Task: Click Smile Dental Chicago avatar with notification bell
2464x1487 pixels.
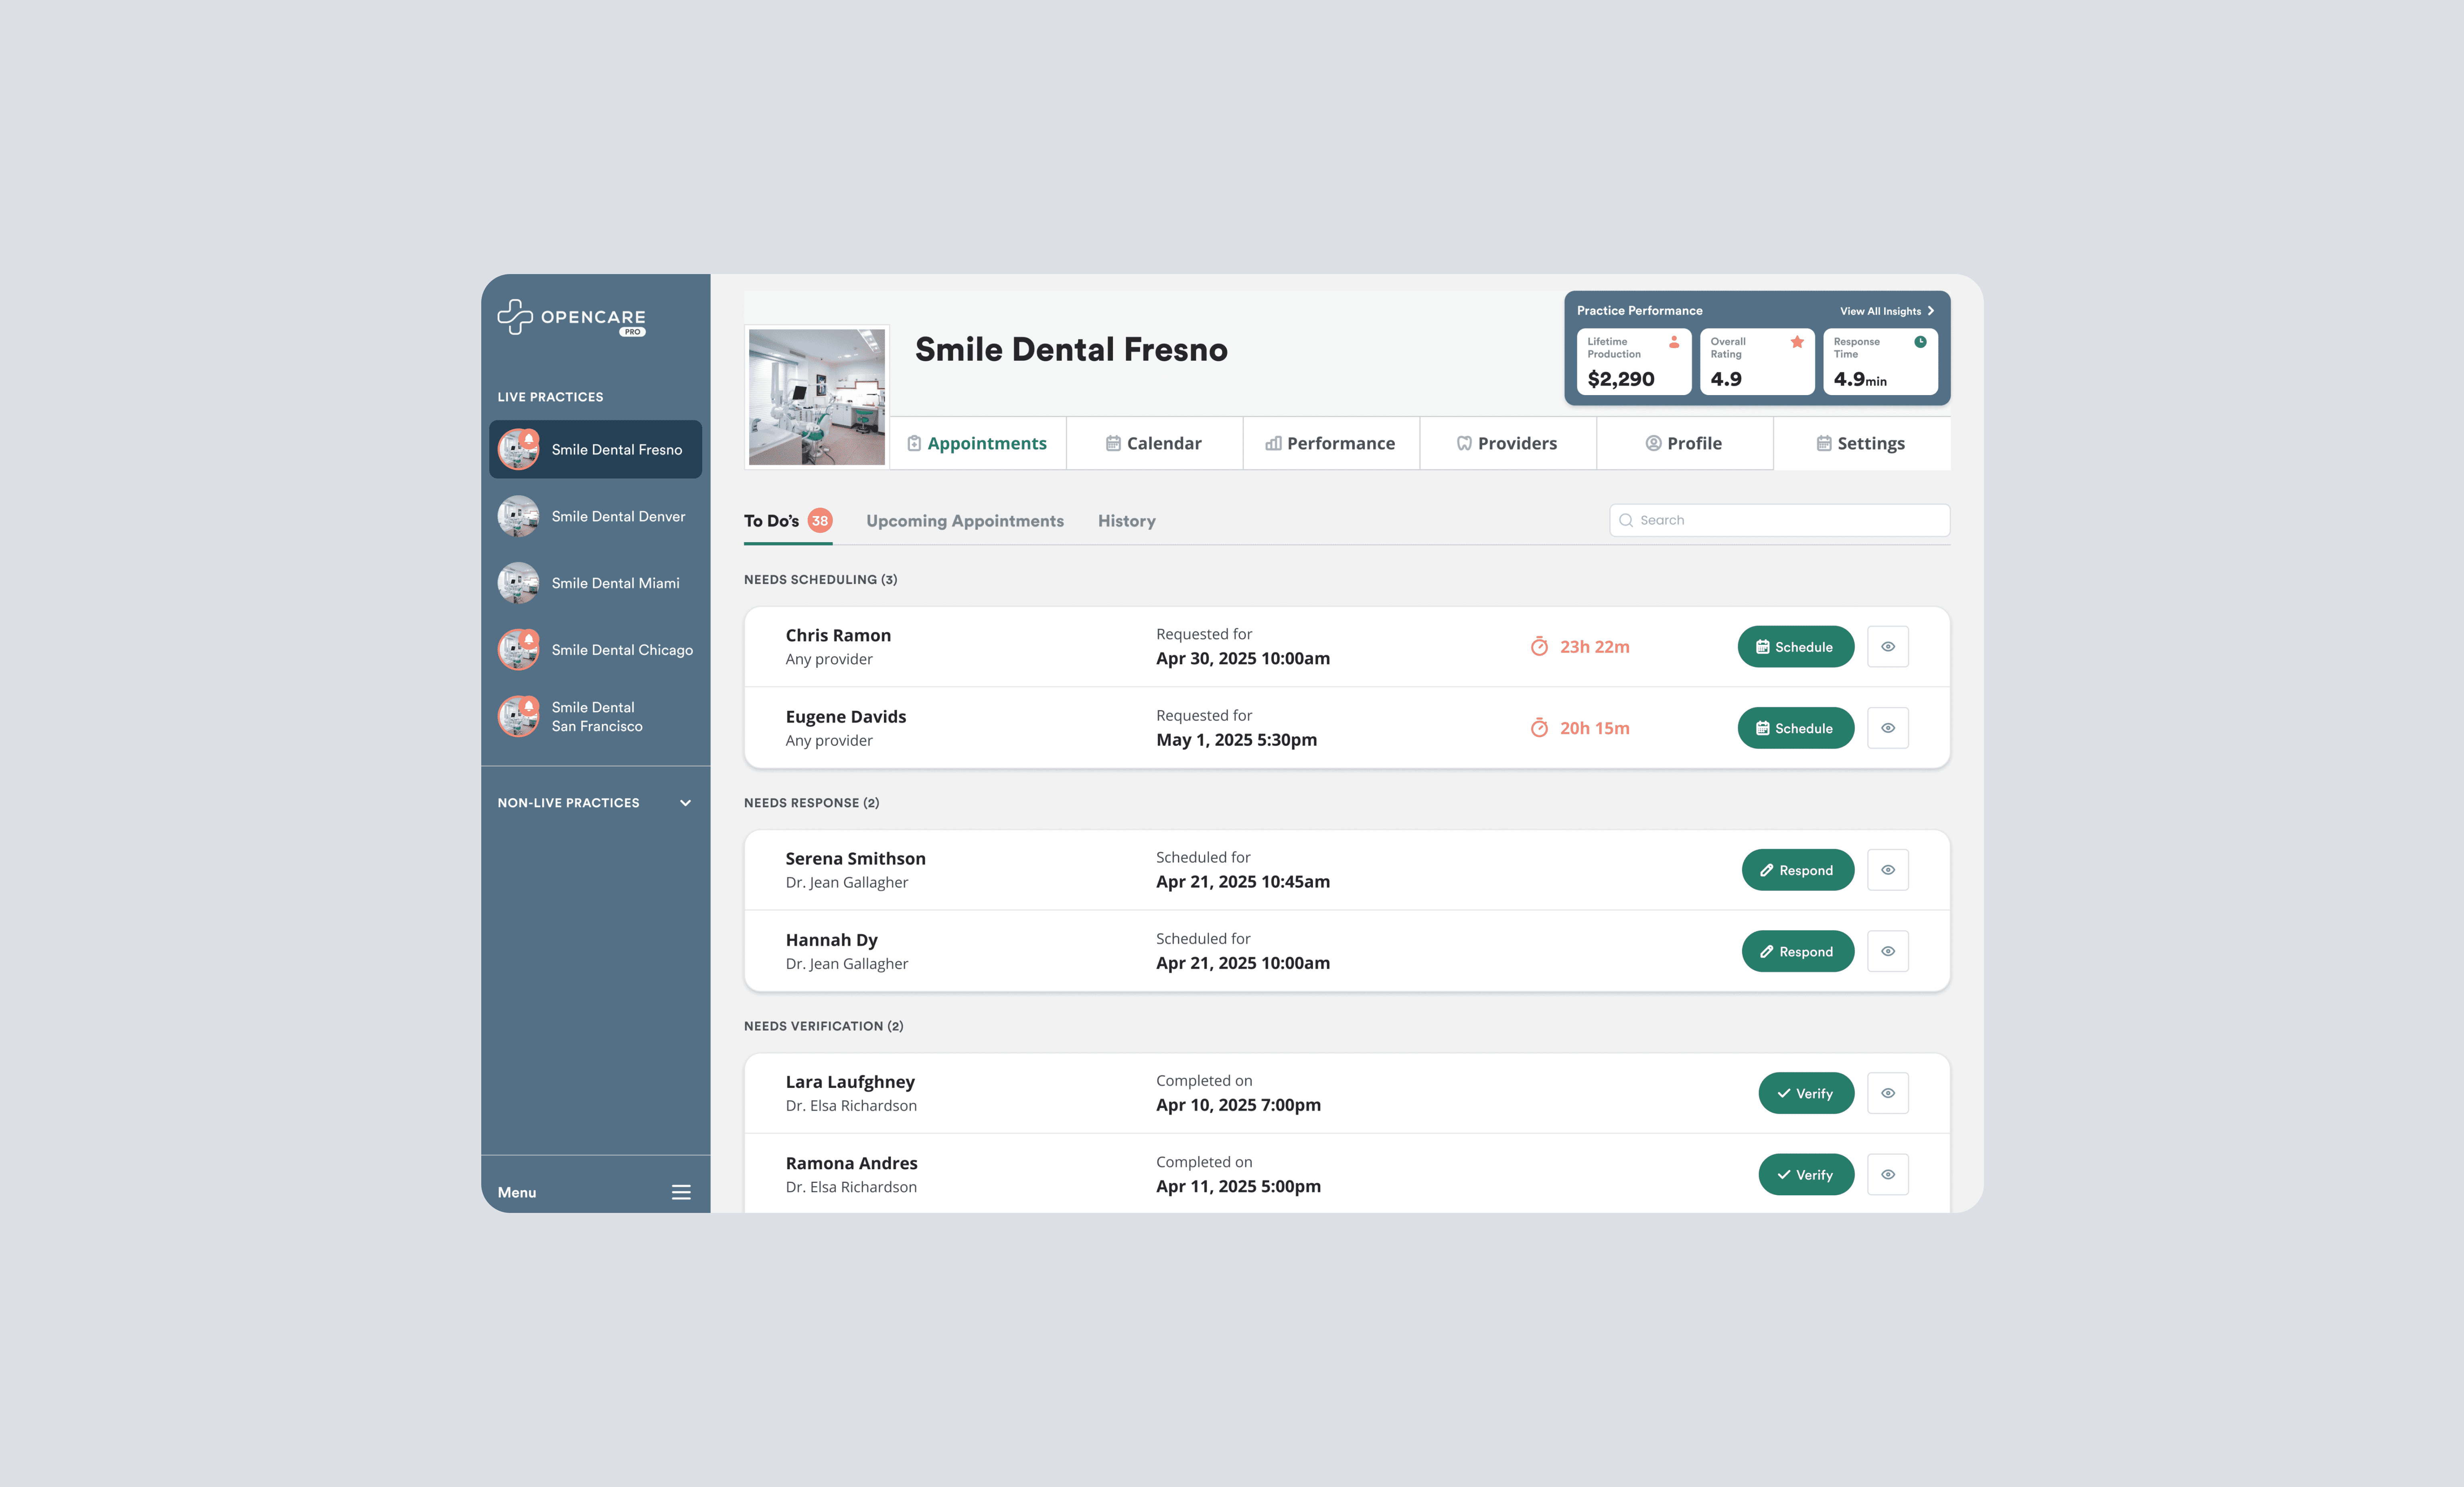Action: (x=518, y=650)
